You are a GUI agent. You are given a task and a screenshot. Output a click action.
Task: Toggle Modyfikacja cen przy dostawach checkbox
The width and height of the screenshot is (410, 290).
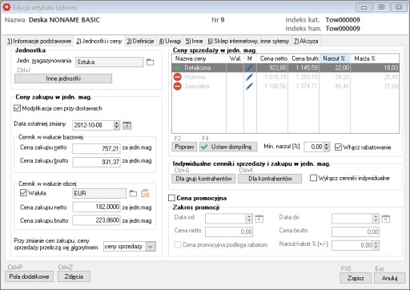[17, 108]
